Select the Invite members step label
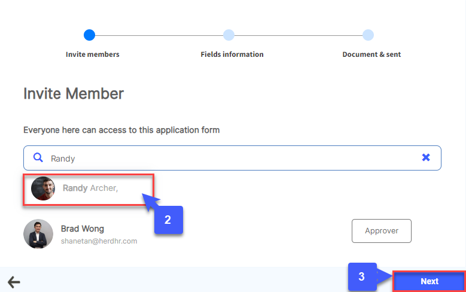 [x=93, y=54]
